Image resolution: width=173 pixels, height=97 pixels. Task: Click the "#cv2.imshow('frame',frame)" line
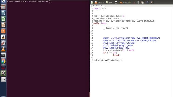(119, 43)
